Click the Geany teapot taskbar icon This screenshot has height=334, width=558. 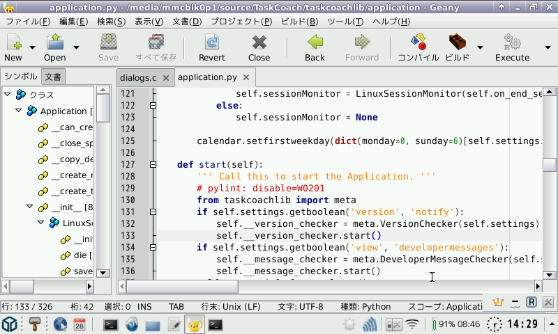tap(195, 324)
